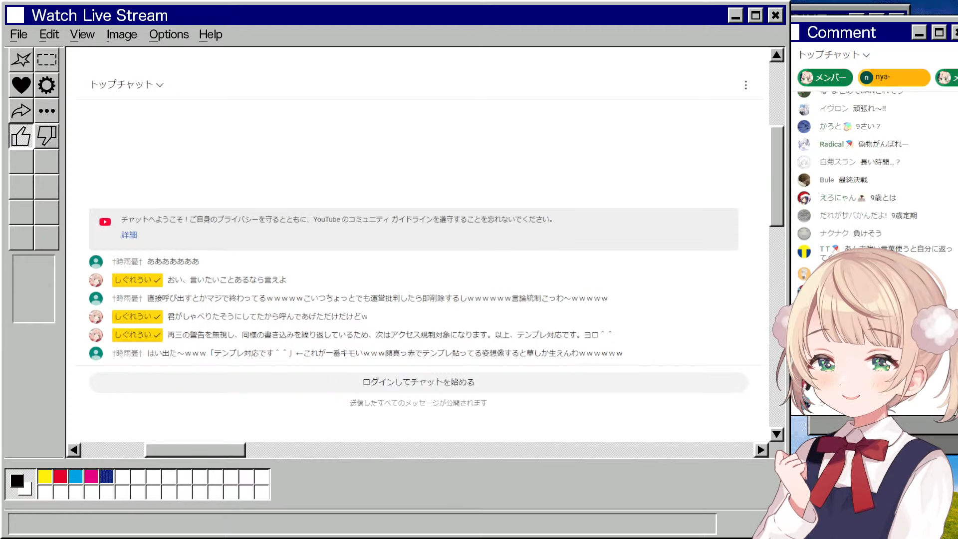Click the heart icon in toolbox
This screenshot has height=539, width=958.
[x=21, y=85]
